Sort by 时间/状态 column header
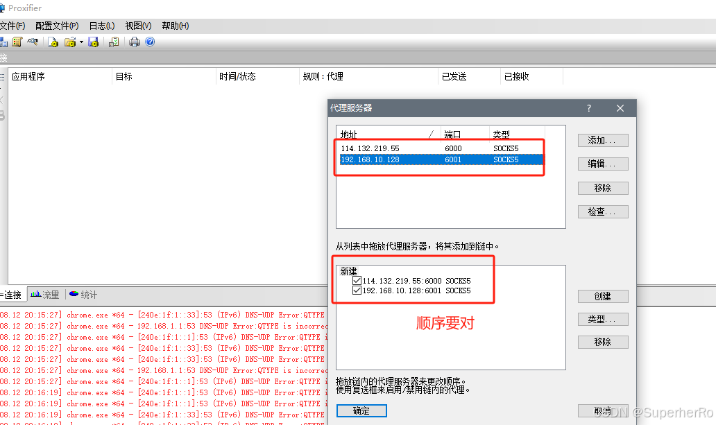 [x=257, y=76]
